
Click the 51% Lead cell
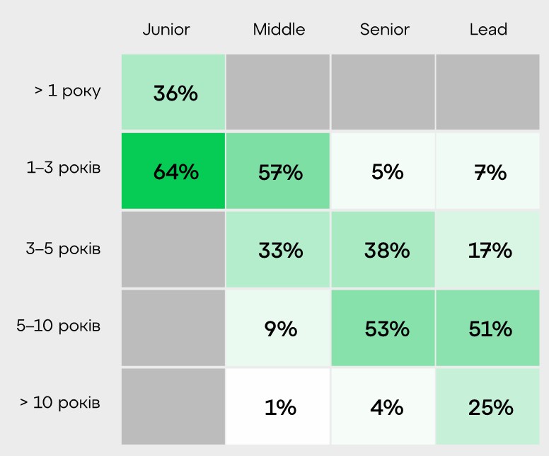[x=487, y=329]
